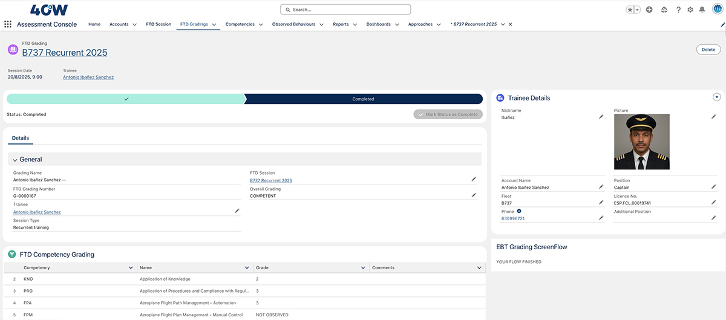Expand the Competency column header menu

tap(131, 267)
